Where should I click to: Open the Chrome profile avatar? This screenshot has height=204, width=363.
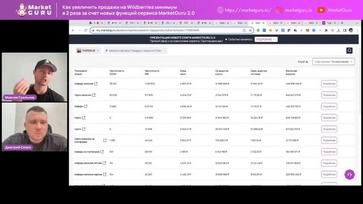tap(351, 30)
